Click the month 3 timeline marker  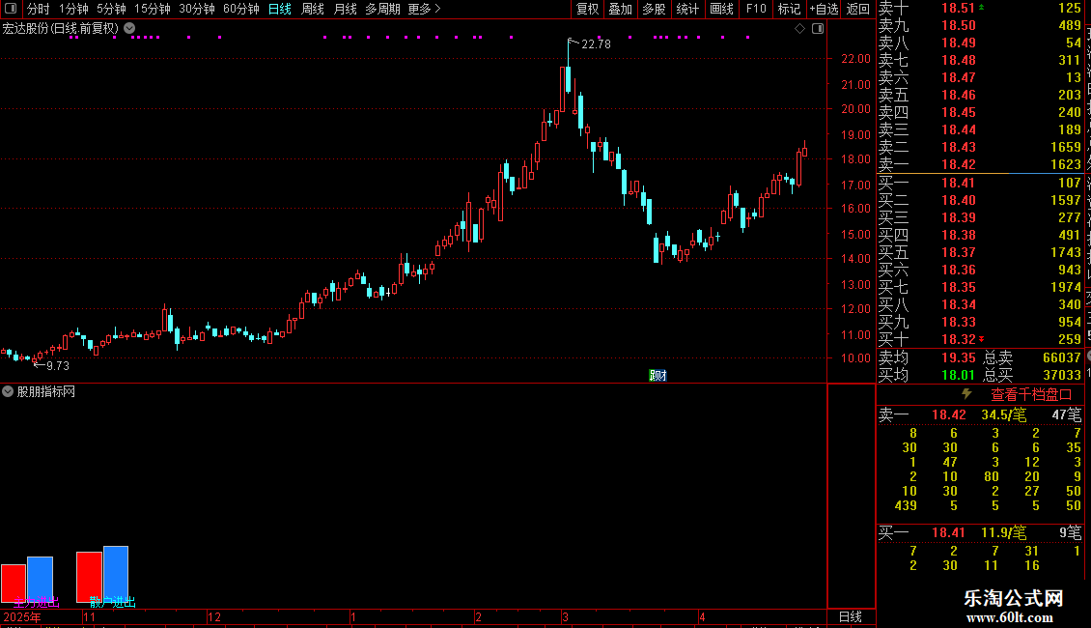pyautogui.click(x=565, y=616)
